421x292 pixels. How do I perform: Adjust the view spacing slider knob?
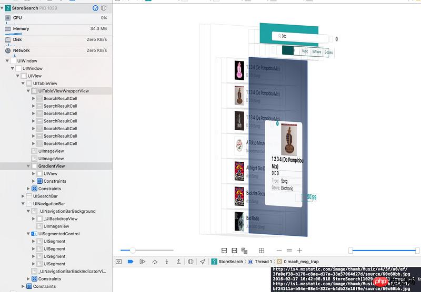point(133,250)
